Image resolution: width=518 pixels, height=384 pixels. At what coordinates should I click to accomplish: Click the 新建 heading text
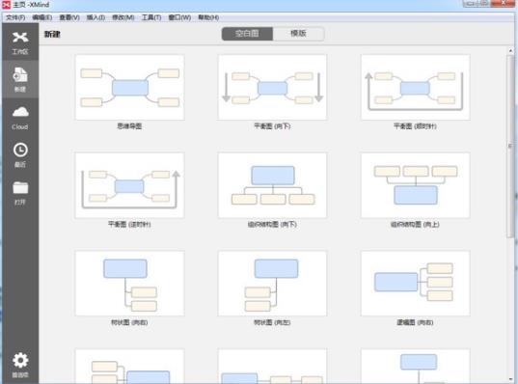click(x=52, y=34)
